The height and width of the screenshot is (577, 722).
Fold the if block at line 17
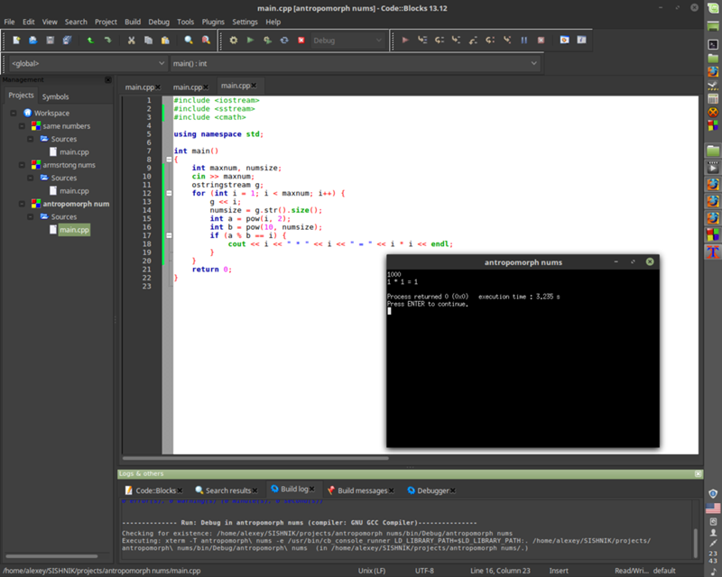[x=169, y=235]
